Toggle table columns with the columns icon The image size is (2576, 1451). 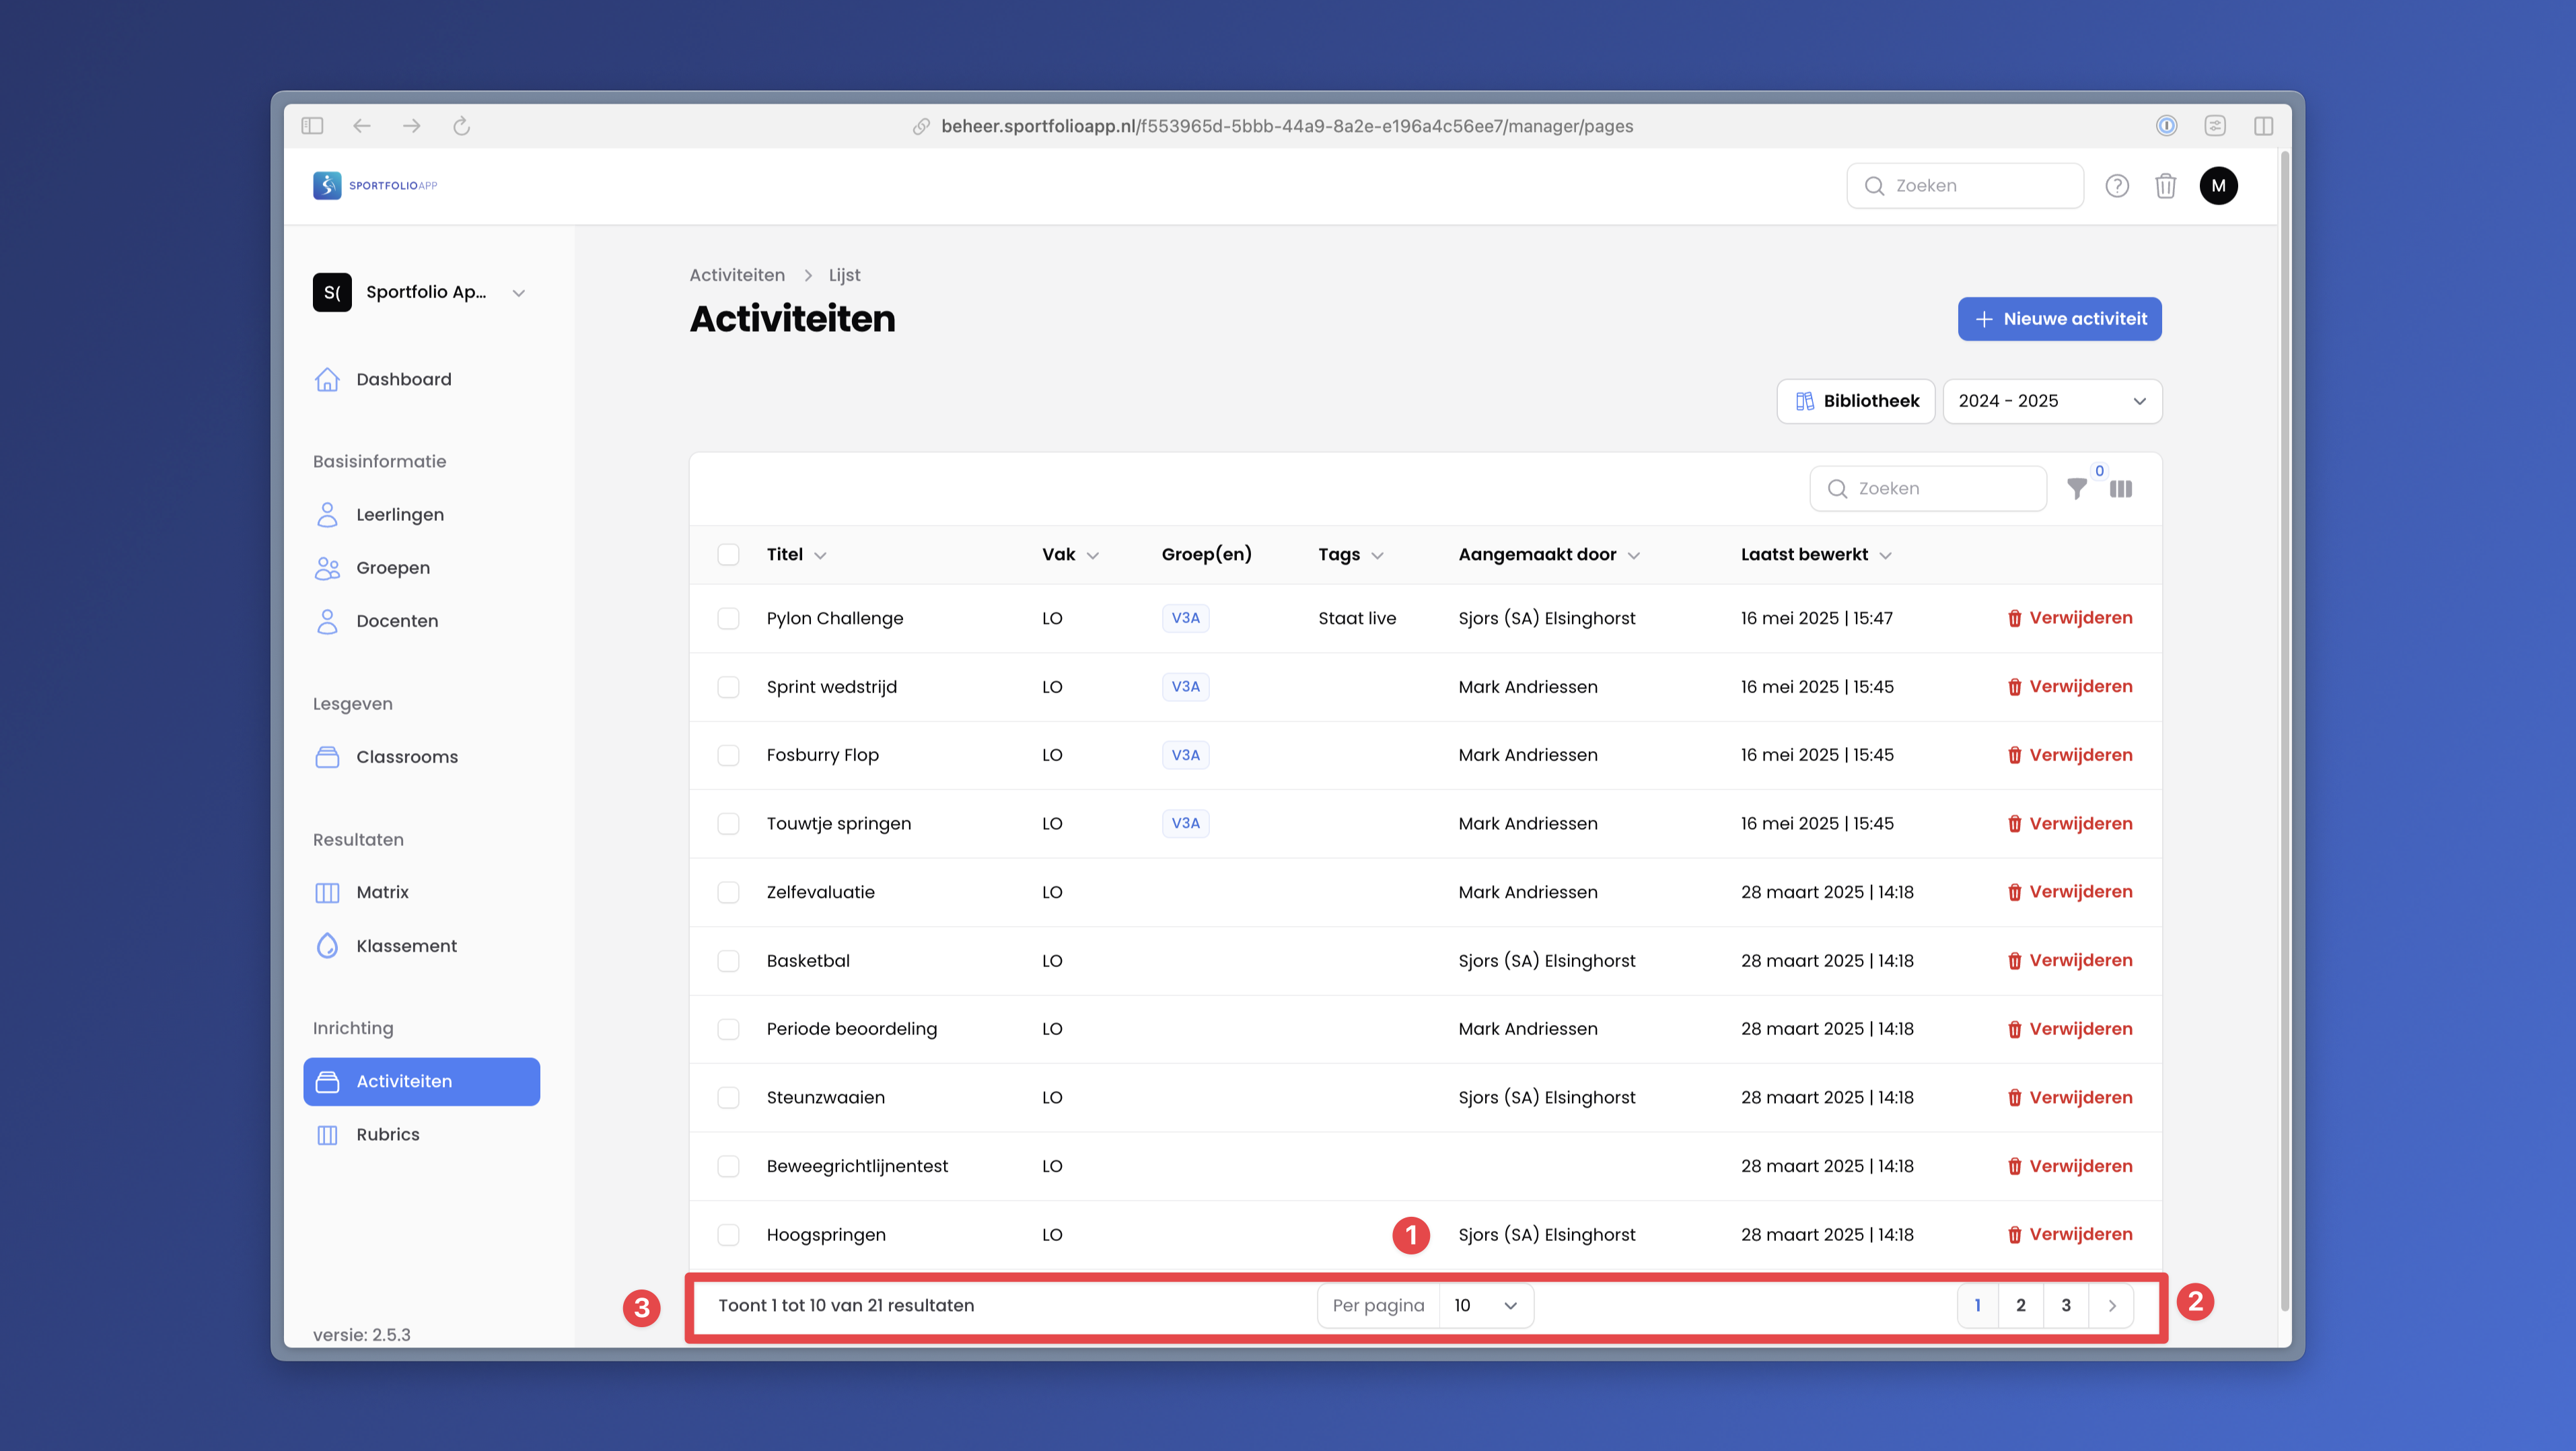2121,489
